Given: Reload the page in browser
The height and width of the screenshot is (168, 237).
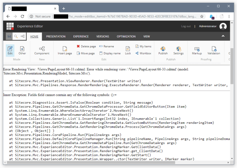Looking at the screenshot, I should (x=22, y=16).
